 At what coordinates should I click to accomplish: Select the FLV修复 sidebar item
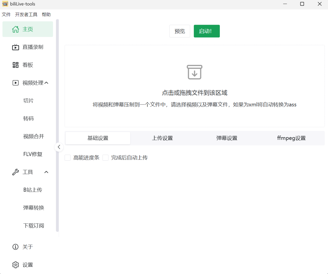click(33, 154)
